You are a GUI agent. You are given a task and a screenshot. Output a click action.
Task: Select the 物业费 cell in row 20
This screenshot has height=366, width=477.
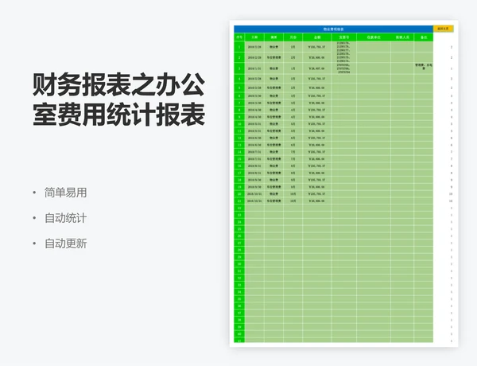(x=273, y=194)
